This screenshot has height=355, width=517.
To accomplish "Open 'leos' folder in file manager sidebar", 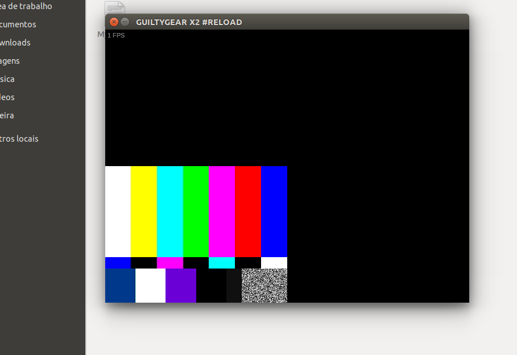I will 7,97.
